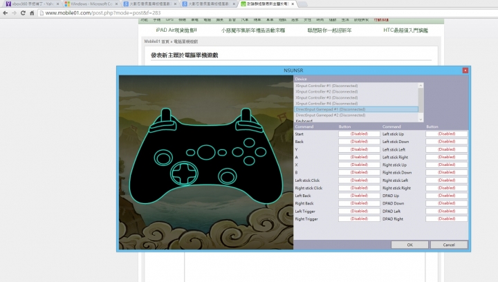This screenshot has width=498, height=282.
Task: Go back using the browser back arrow
Action: pos(5,13)
